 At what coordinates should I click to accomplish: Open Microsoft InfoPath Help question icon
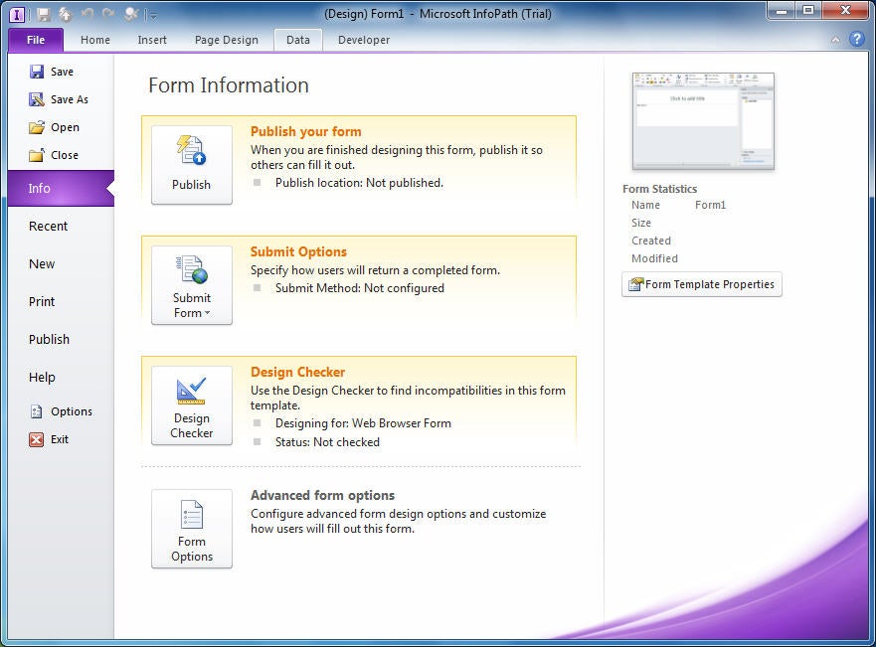point(856,39)
